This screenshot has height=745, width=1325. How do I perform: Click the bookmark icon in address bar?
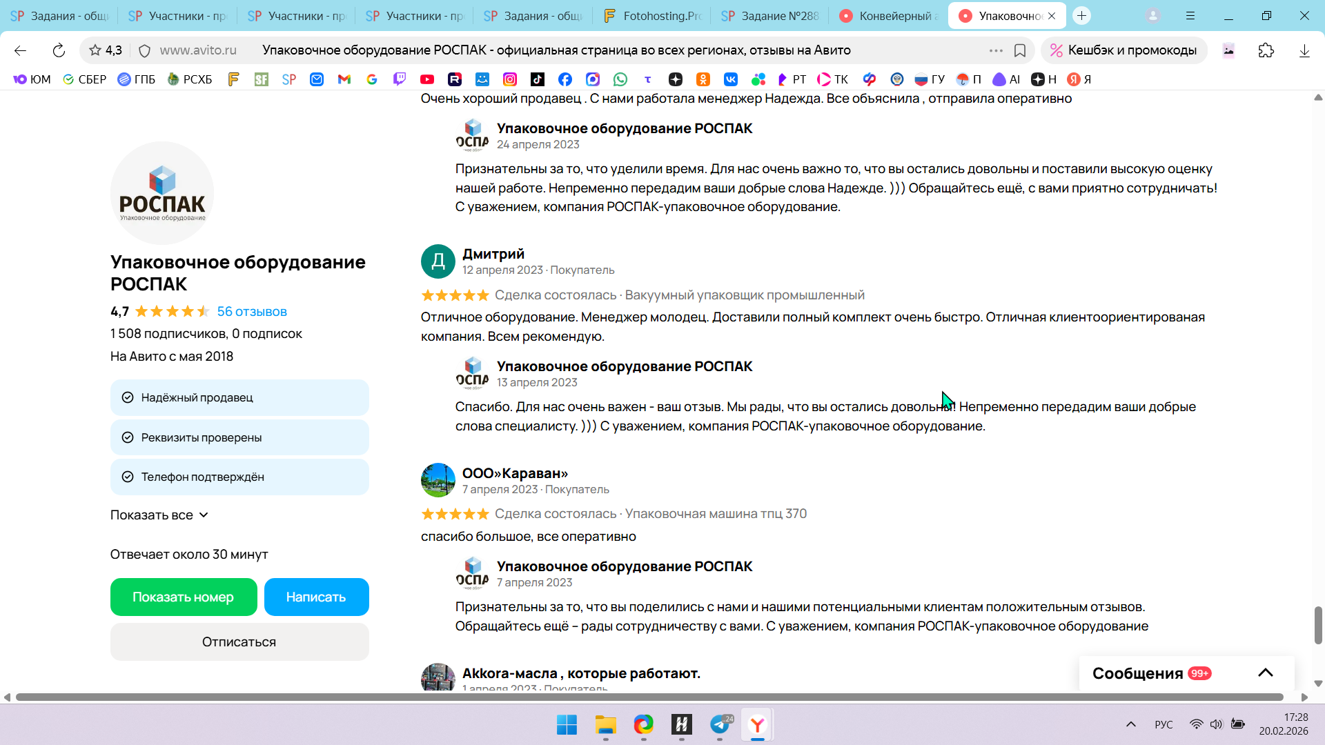(1020, 50)
